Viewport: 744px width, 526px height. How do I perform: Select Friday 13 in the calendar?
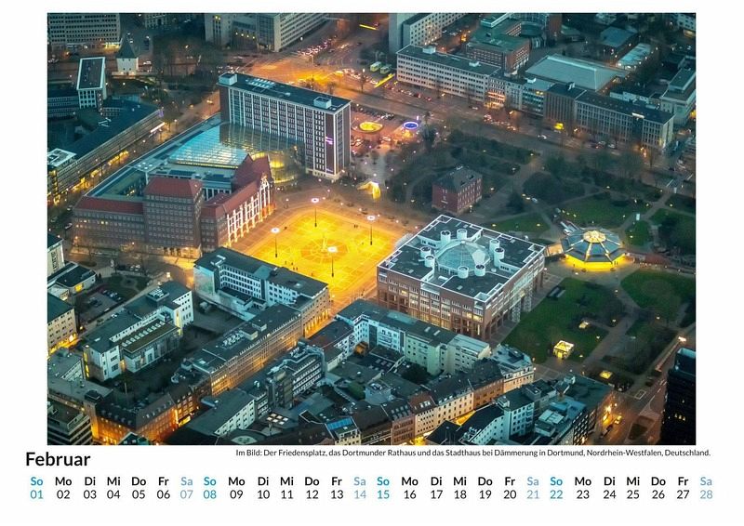pyautogui.click(x=337, y=488)
